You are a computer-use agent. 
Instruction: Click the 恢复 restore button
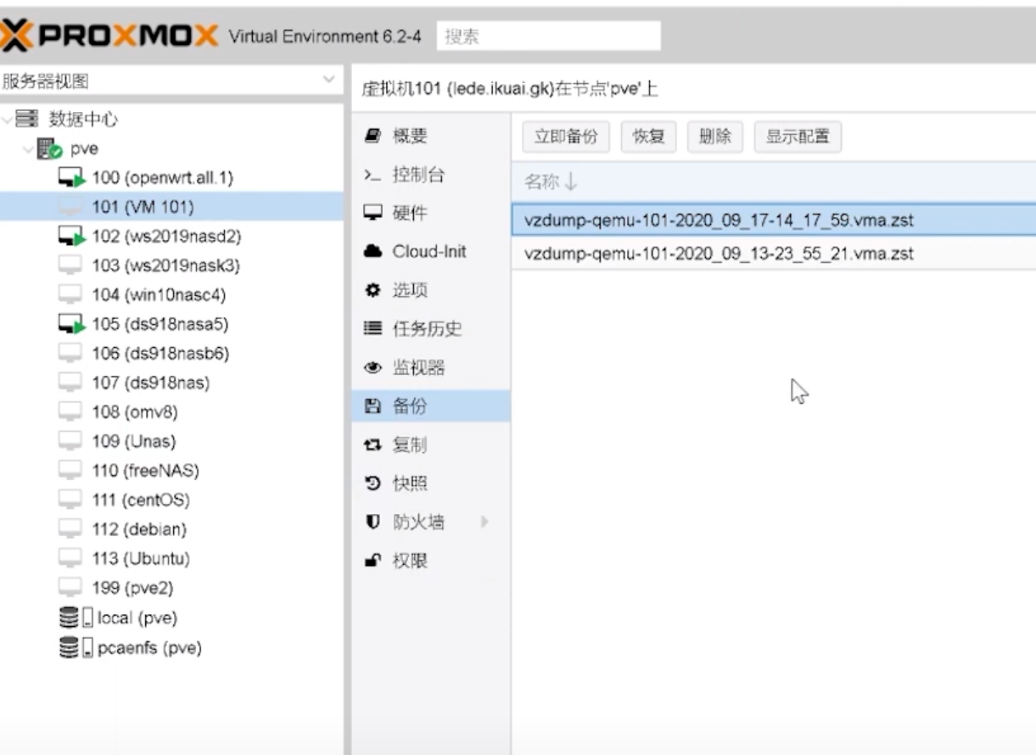[648, 137]
